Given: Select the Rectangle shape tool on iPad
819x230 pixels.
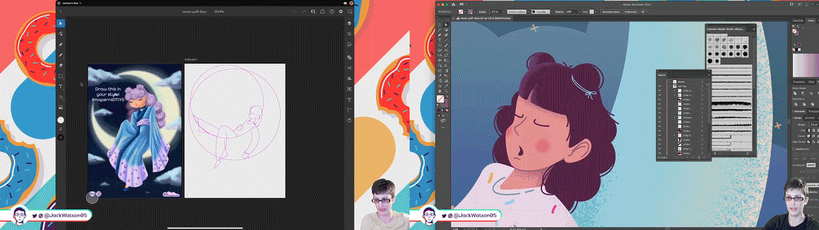Looking at the screenshot, I should [x=61, y=76].
